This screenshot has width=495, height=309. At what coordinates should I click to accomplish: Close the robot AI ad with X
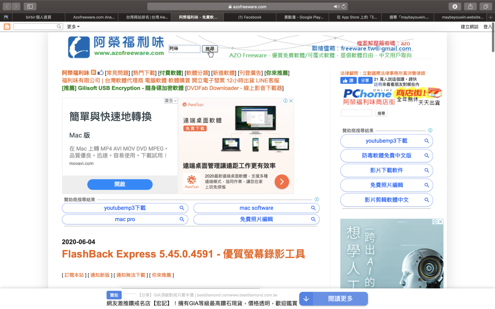click(440, 221)
